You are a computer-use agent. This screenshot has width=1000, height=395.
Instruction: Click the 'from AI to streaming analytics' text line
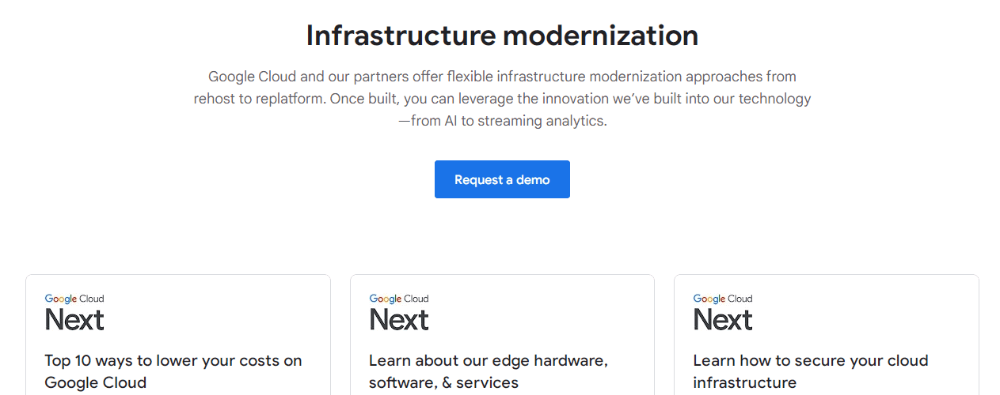(x=502, y=121)
